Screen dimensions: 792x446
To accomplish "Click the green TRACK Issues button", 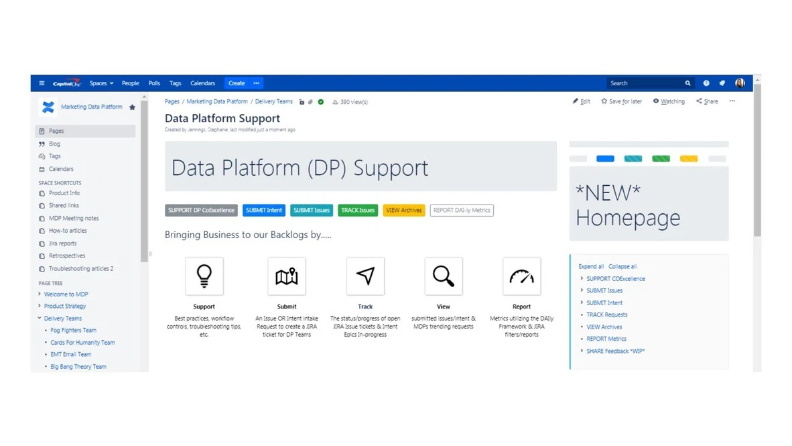I will click(358, 211).
